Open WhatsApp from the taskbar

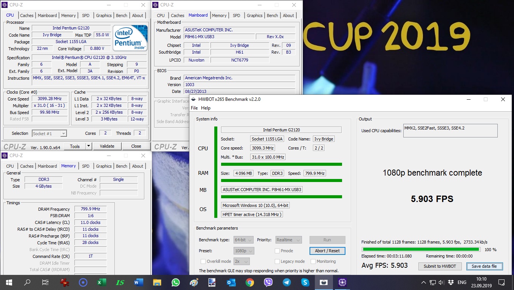(x=176, y=282)
